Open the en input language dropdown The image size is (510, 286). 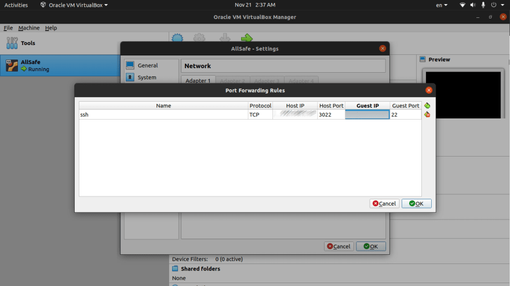pos(442,5)
